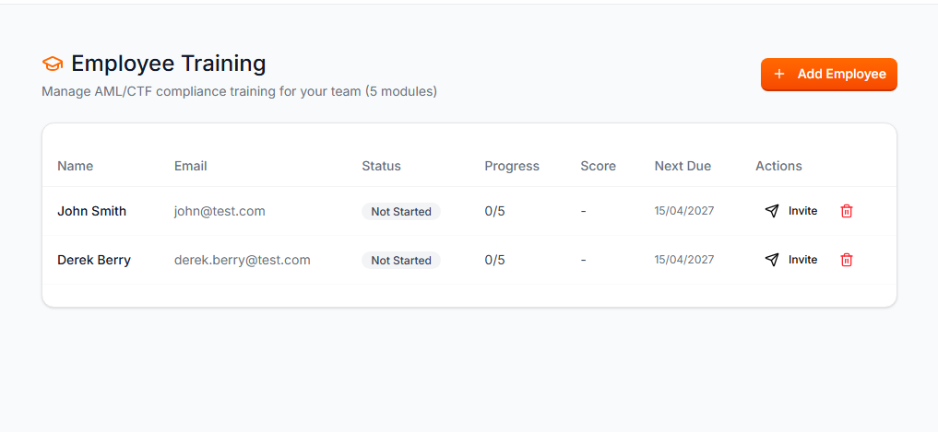The image size is (938, 432).
Task: Send invite to John Smith
Action: (x=791, y=211)
